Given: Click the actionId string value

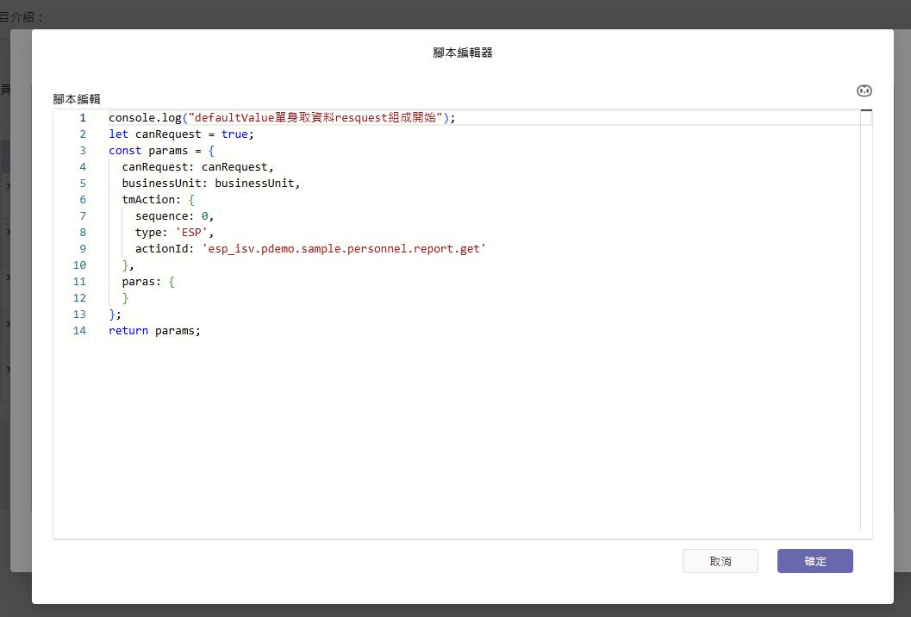Looking at the screenshot, I should (344, 249).
